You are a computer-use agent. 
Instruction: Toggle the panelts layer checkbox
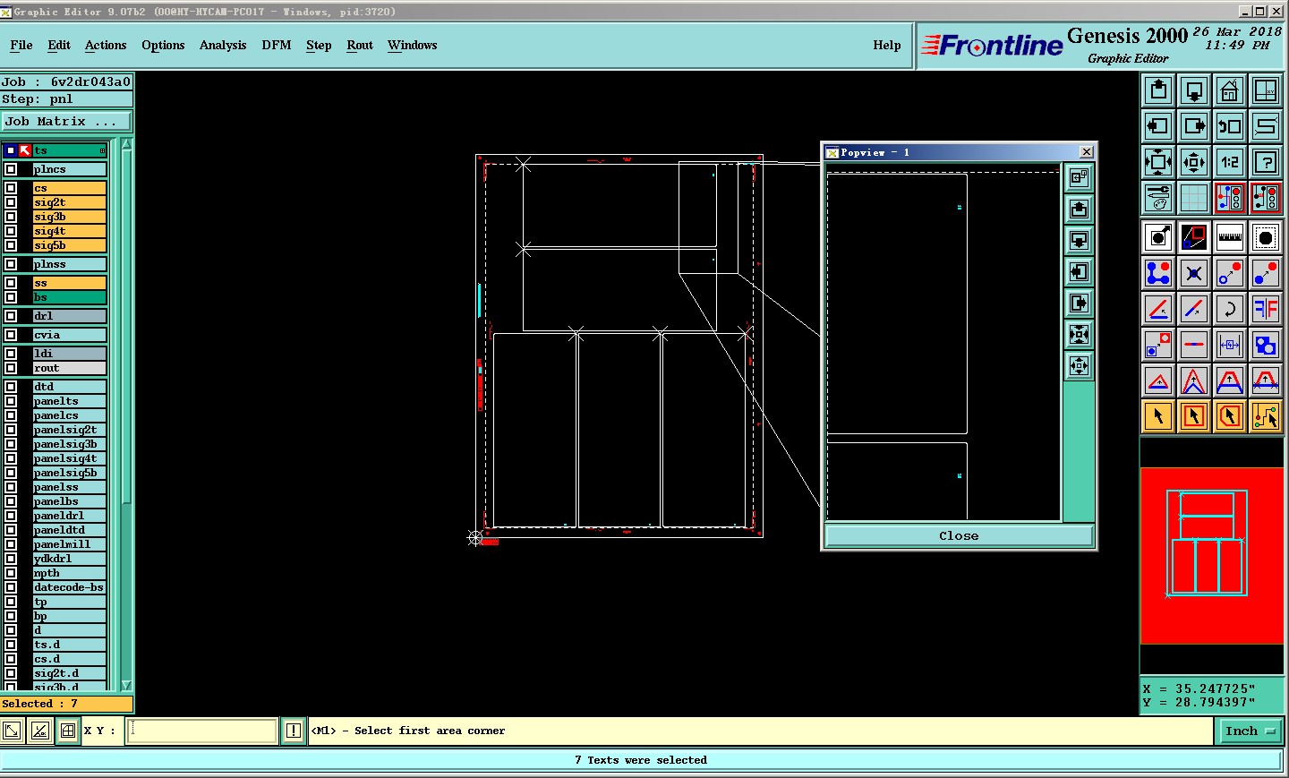(11, 401)
